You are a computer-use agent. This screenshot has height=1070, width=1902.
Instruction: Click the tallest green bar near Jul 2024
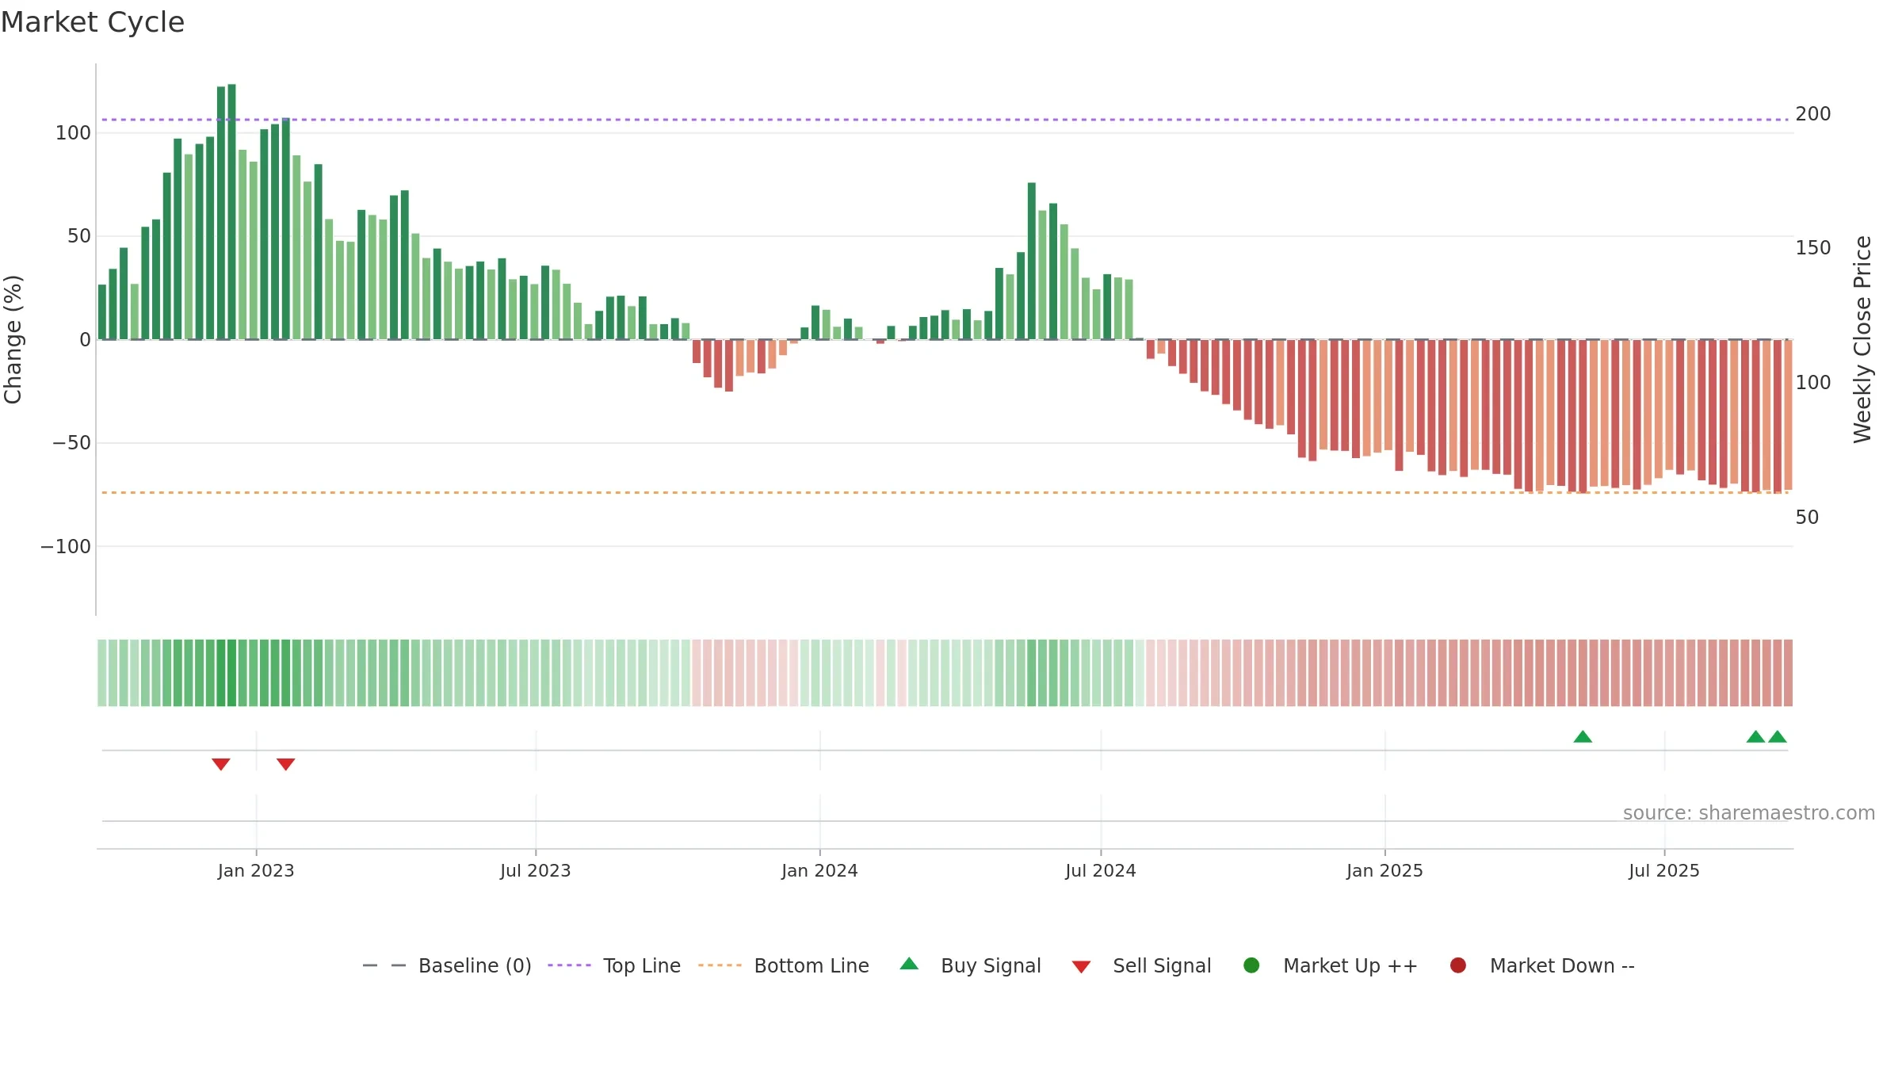click(1032, 261)
